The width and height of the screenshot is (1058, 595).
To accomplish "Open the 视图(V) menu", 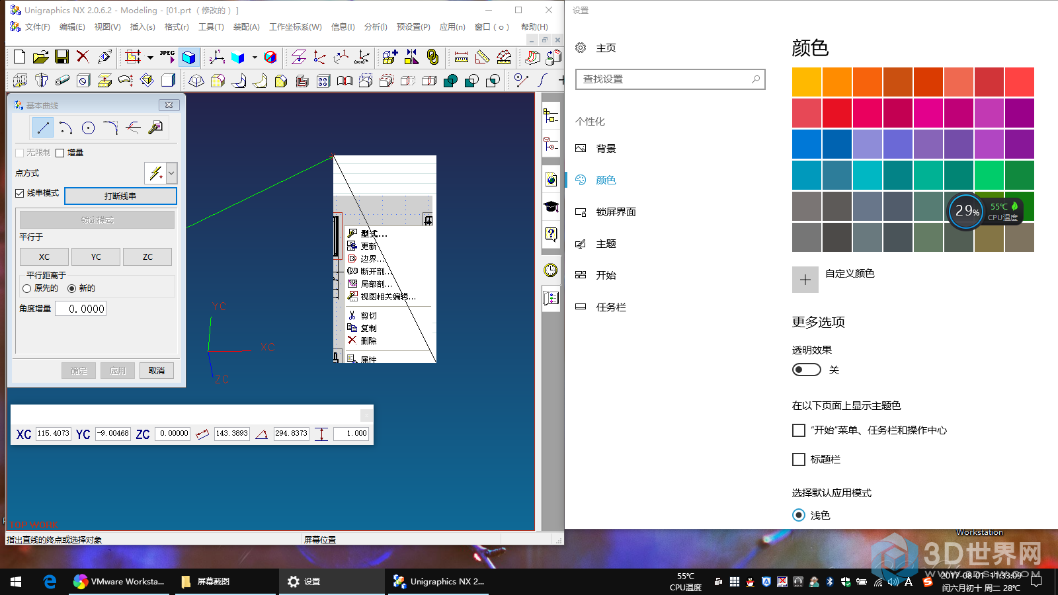I will (107, 27).
